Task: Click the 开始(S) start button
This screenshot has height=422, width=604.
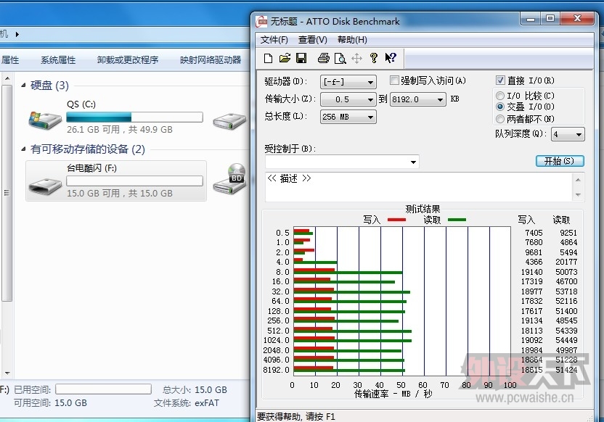Action: [560, 161]
